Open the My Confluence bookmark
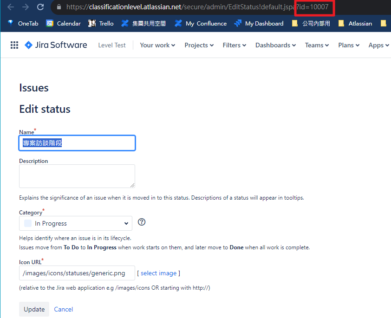 [201, 23]
